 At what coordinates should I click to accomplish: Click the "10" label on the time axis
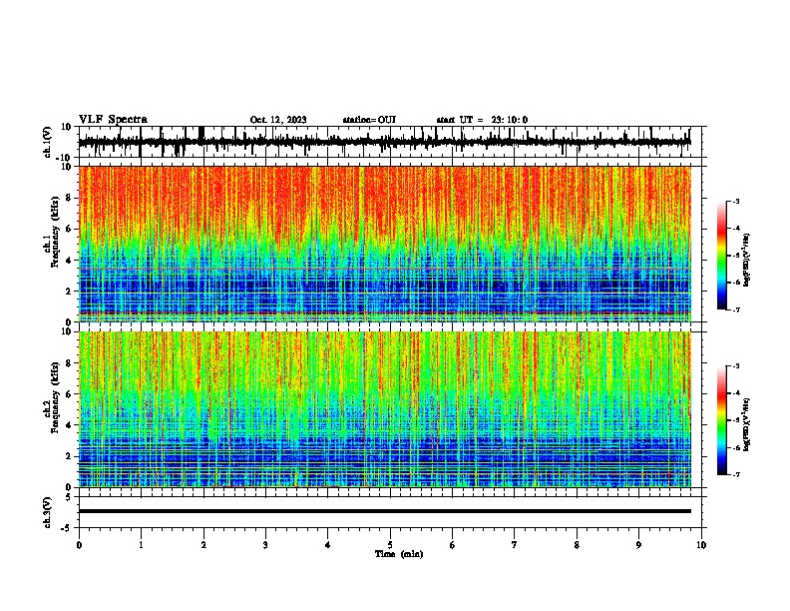[701, 545]
